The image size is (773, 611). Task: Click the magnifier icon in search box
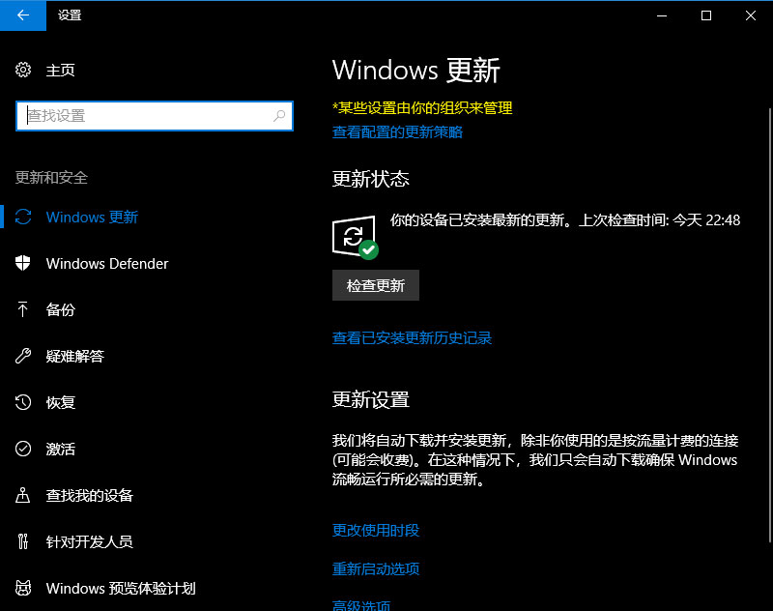click(x=280, y=115)
